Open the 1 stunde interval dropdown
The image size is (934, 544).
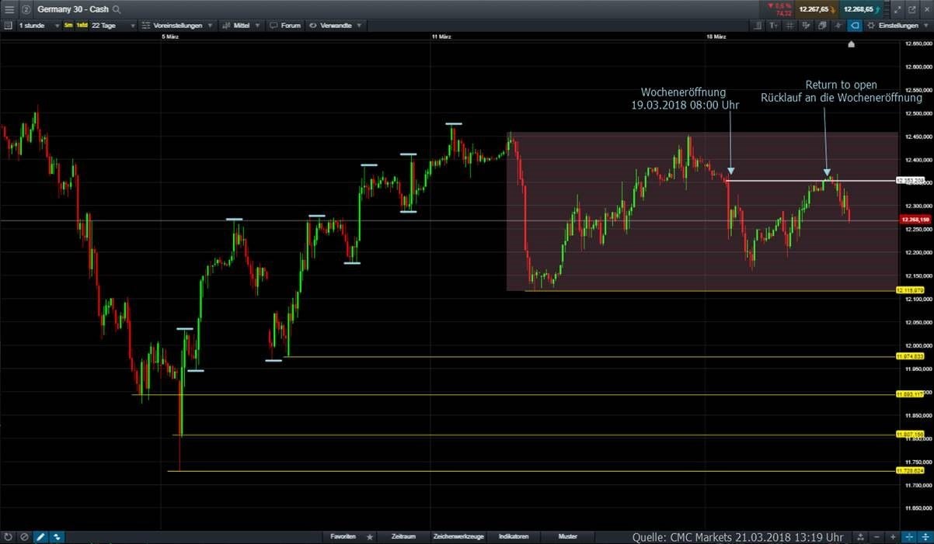[x=39, y=26]
